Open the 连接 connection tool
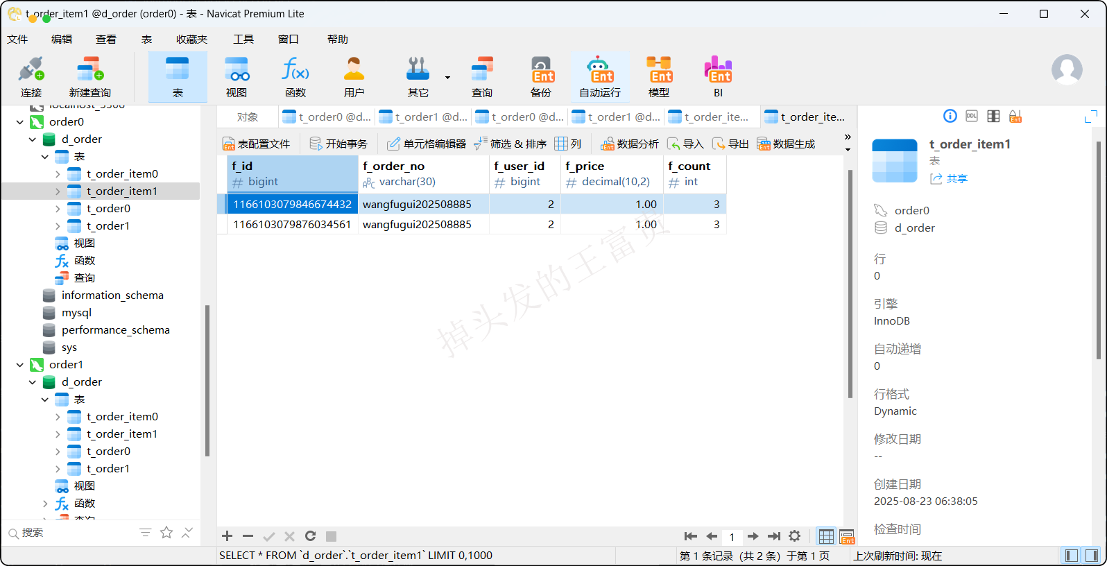This screenshot has width=1107, height=566. point(31,77)
